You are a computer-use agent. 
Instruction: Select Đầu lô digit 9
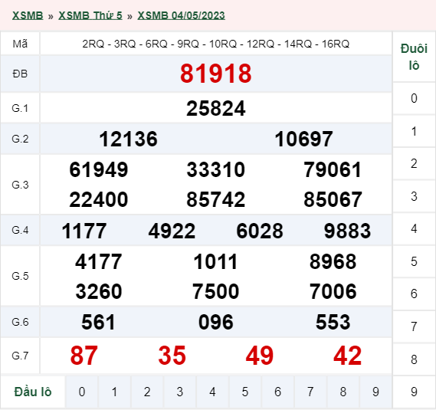(x=375, y=392)
